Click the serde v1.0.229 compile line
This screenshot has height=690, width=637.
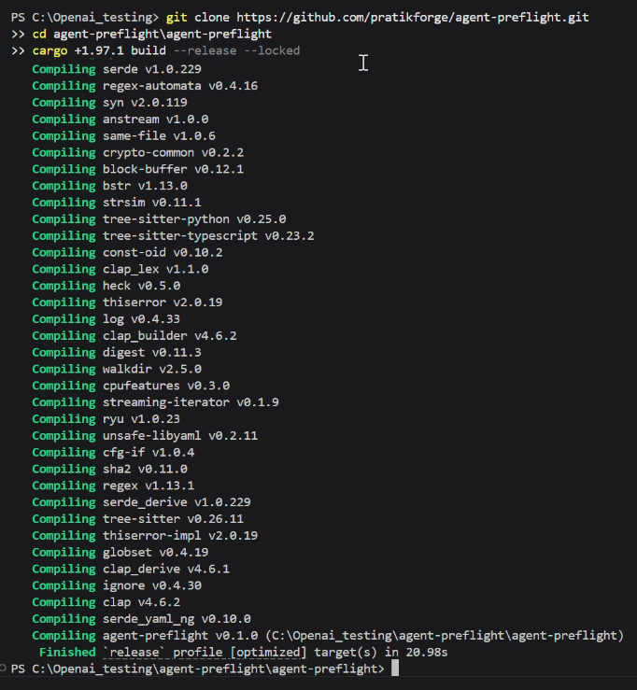coord(117,69)
